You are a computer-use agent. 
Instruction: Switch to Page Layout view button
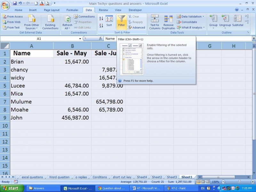pyautogui.click(x=203, y=182)
